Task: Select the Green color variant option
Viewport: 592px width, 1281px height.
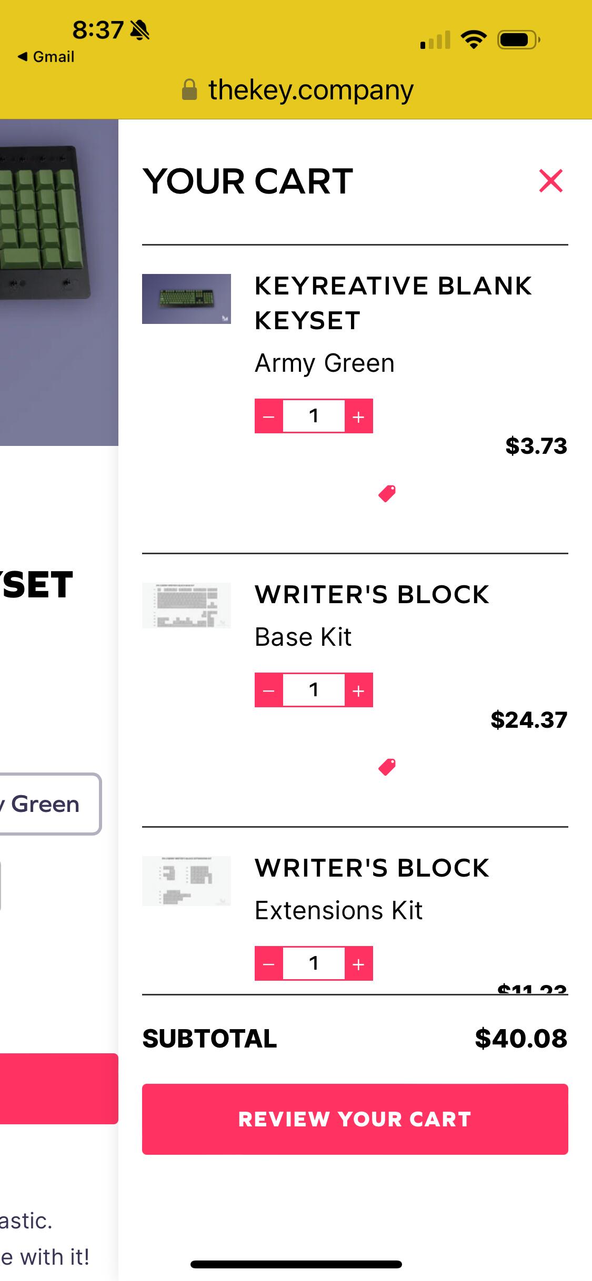Action: point(47,804)
